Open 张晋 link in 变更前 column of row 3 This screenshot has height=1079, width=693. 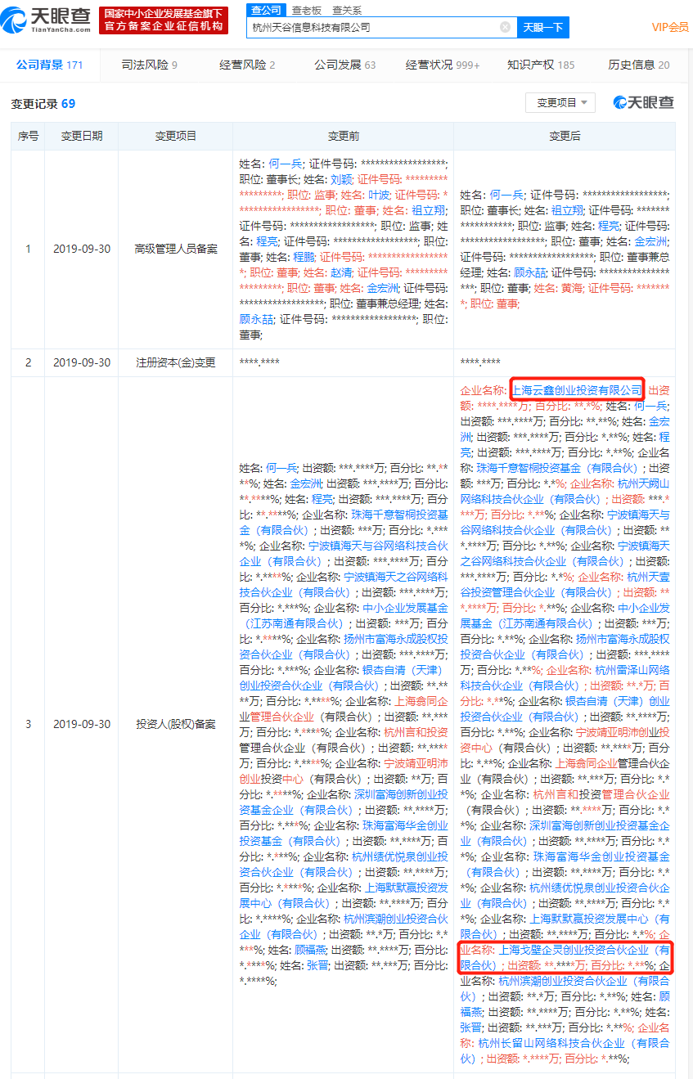point(317,965)
